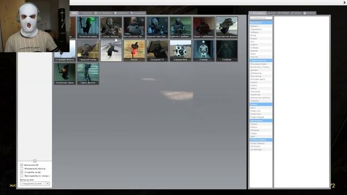This screenshot has height=195, width=347.
Task: Focus the Быстрый фильтр search field
Action: [261, 18]
